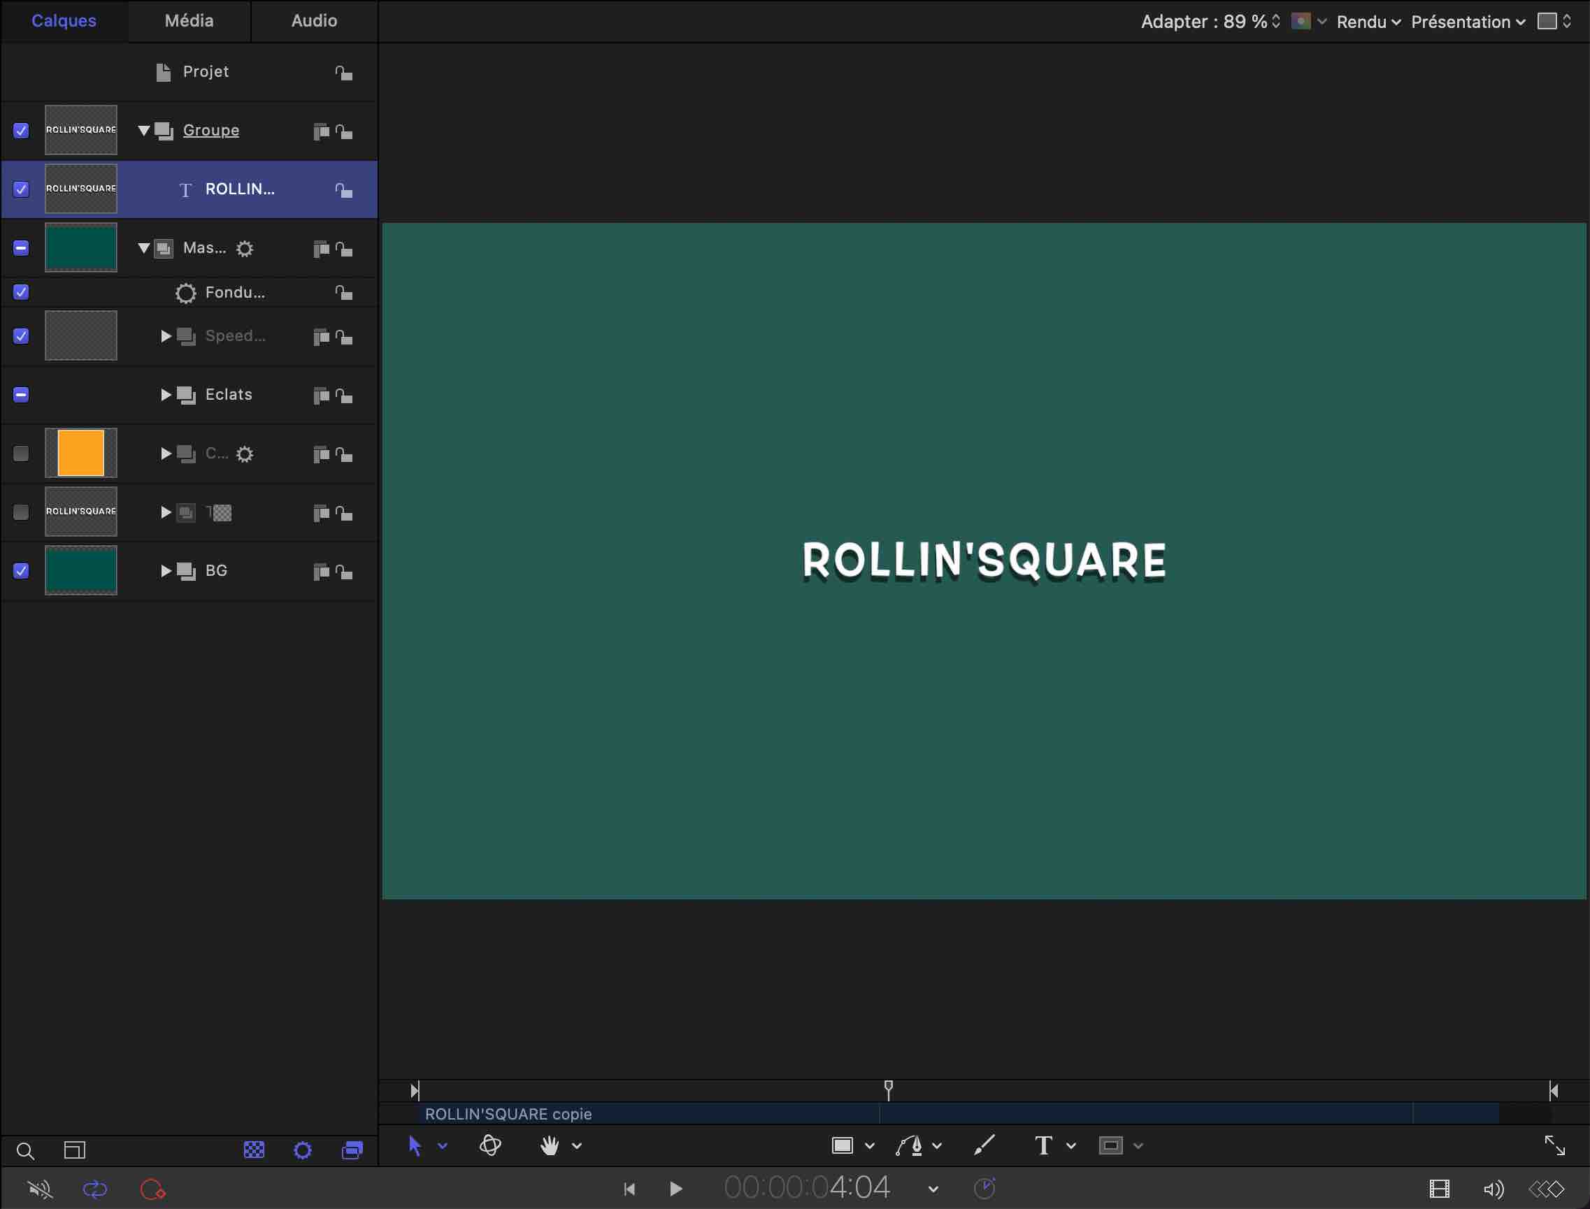
Task: Select the Fondu... behavior row
Action: [189, 292]
